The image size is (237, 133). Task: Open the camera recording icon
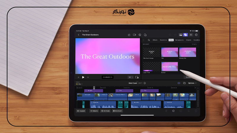pyautogui.click(x=134, y=35)
